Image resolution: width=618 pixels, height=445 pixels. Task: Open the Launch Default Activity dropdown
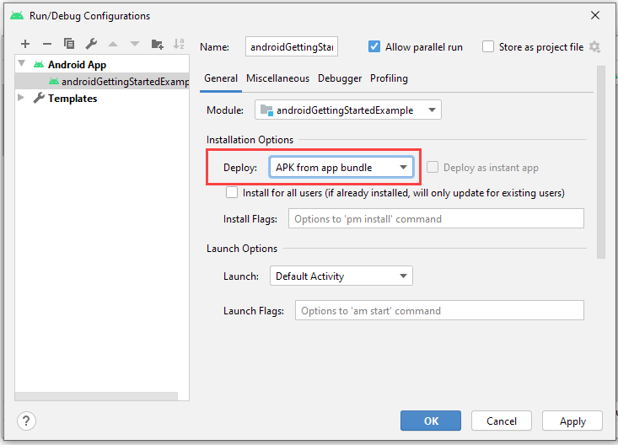click(341, 276)
